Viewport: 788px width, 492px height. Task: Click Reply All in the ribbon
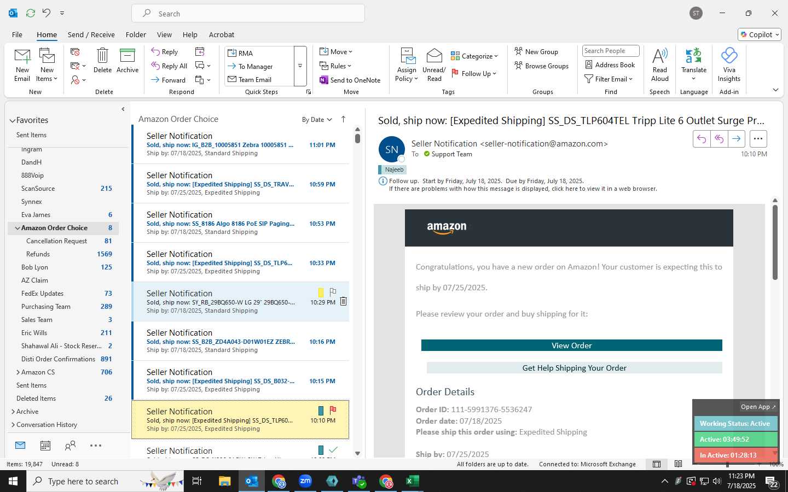point(169,66)
